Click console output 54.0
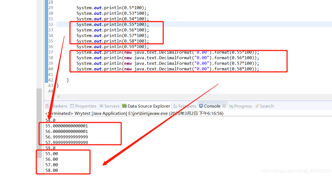The image size is (332, 176). (x=50, y=120)
